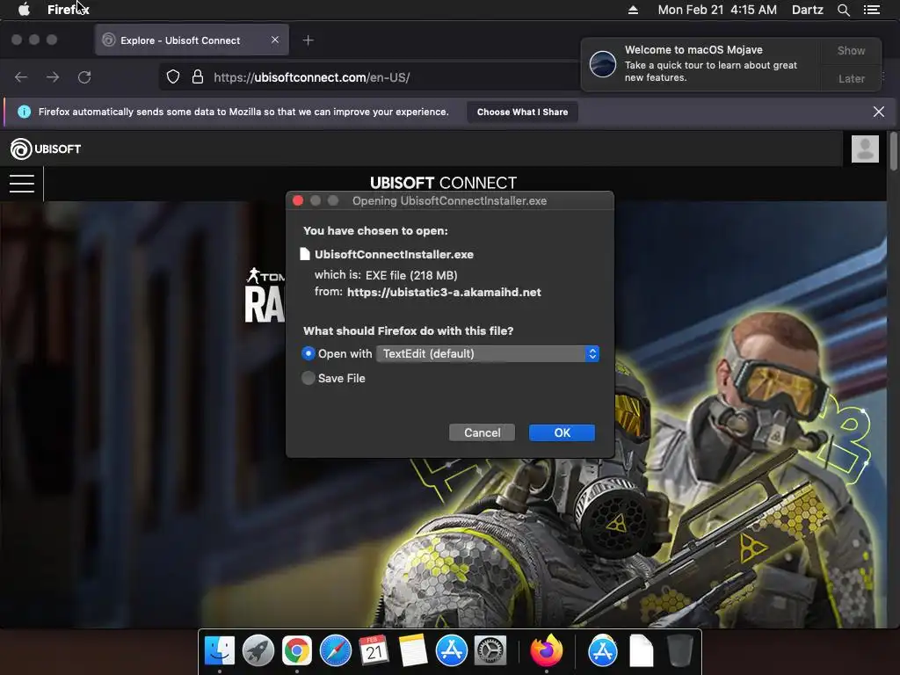Click Later on the macOS Mojave notification
The width and height of the screenshot is (900, 675).
851,78
